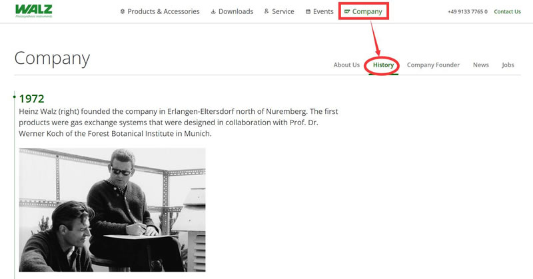Image resolution: width=533 pixels, height=279 pixels.
Task: Go to the News tab
Action: pos(480,65)
